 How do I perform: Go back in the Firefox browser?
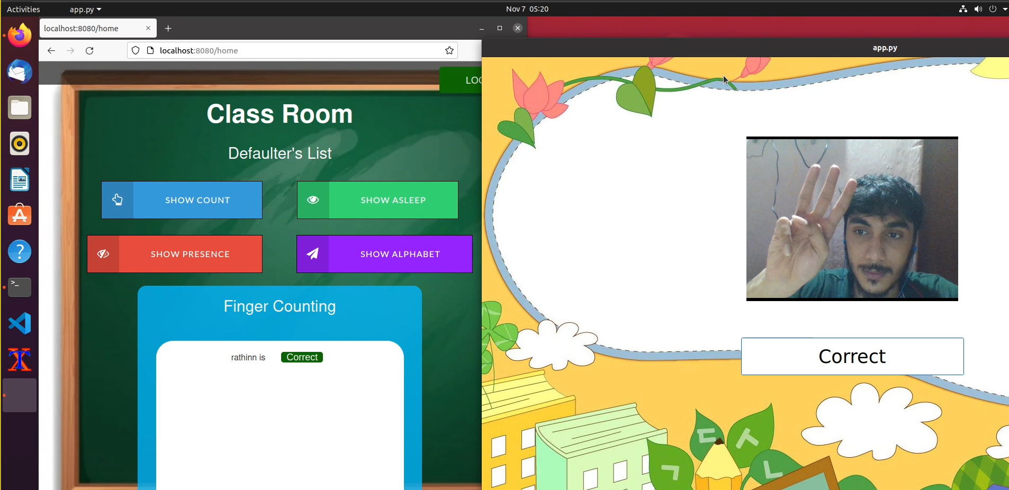(51, 50)
